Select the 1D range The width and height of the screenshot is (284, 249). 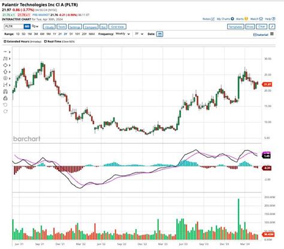click(x=17, y=34)
